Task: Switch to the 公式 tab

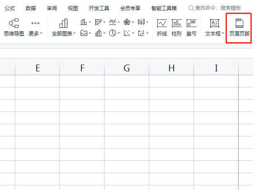Action: 10,8
